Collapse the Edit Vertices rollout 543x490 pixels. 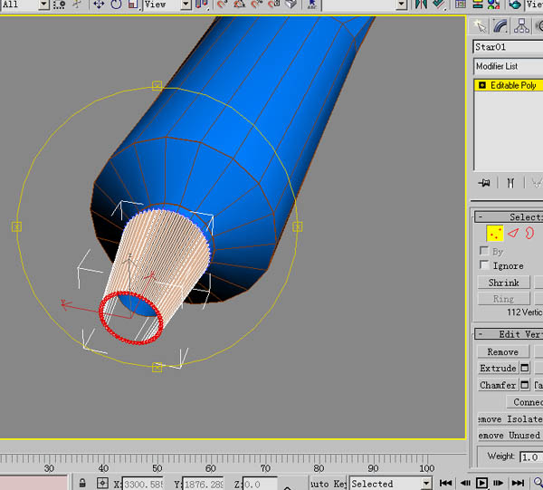[480, 334]
